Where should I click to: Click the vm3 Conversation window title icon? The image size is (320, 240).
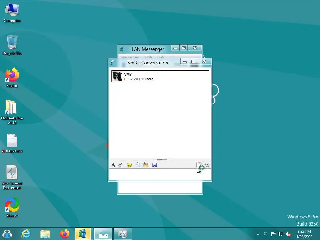[x=112, y=62]
